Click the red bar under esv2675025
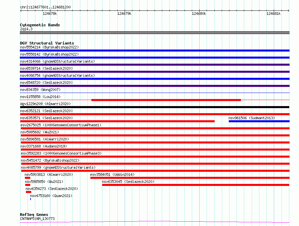Image resolution: width=299 pixels, height=226 pixels. point(155,128)
